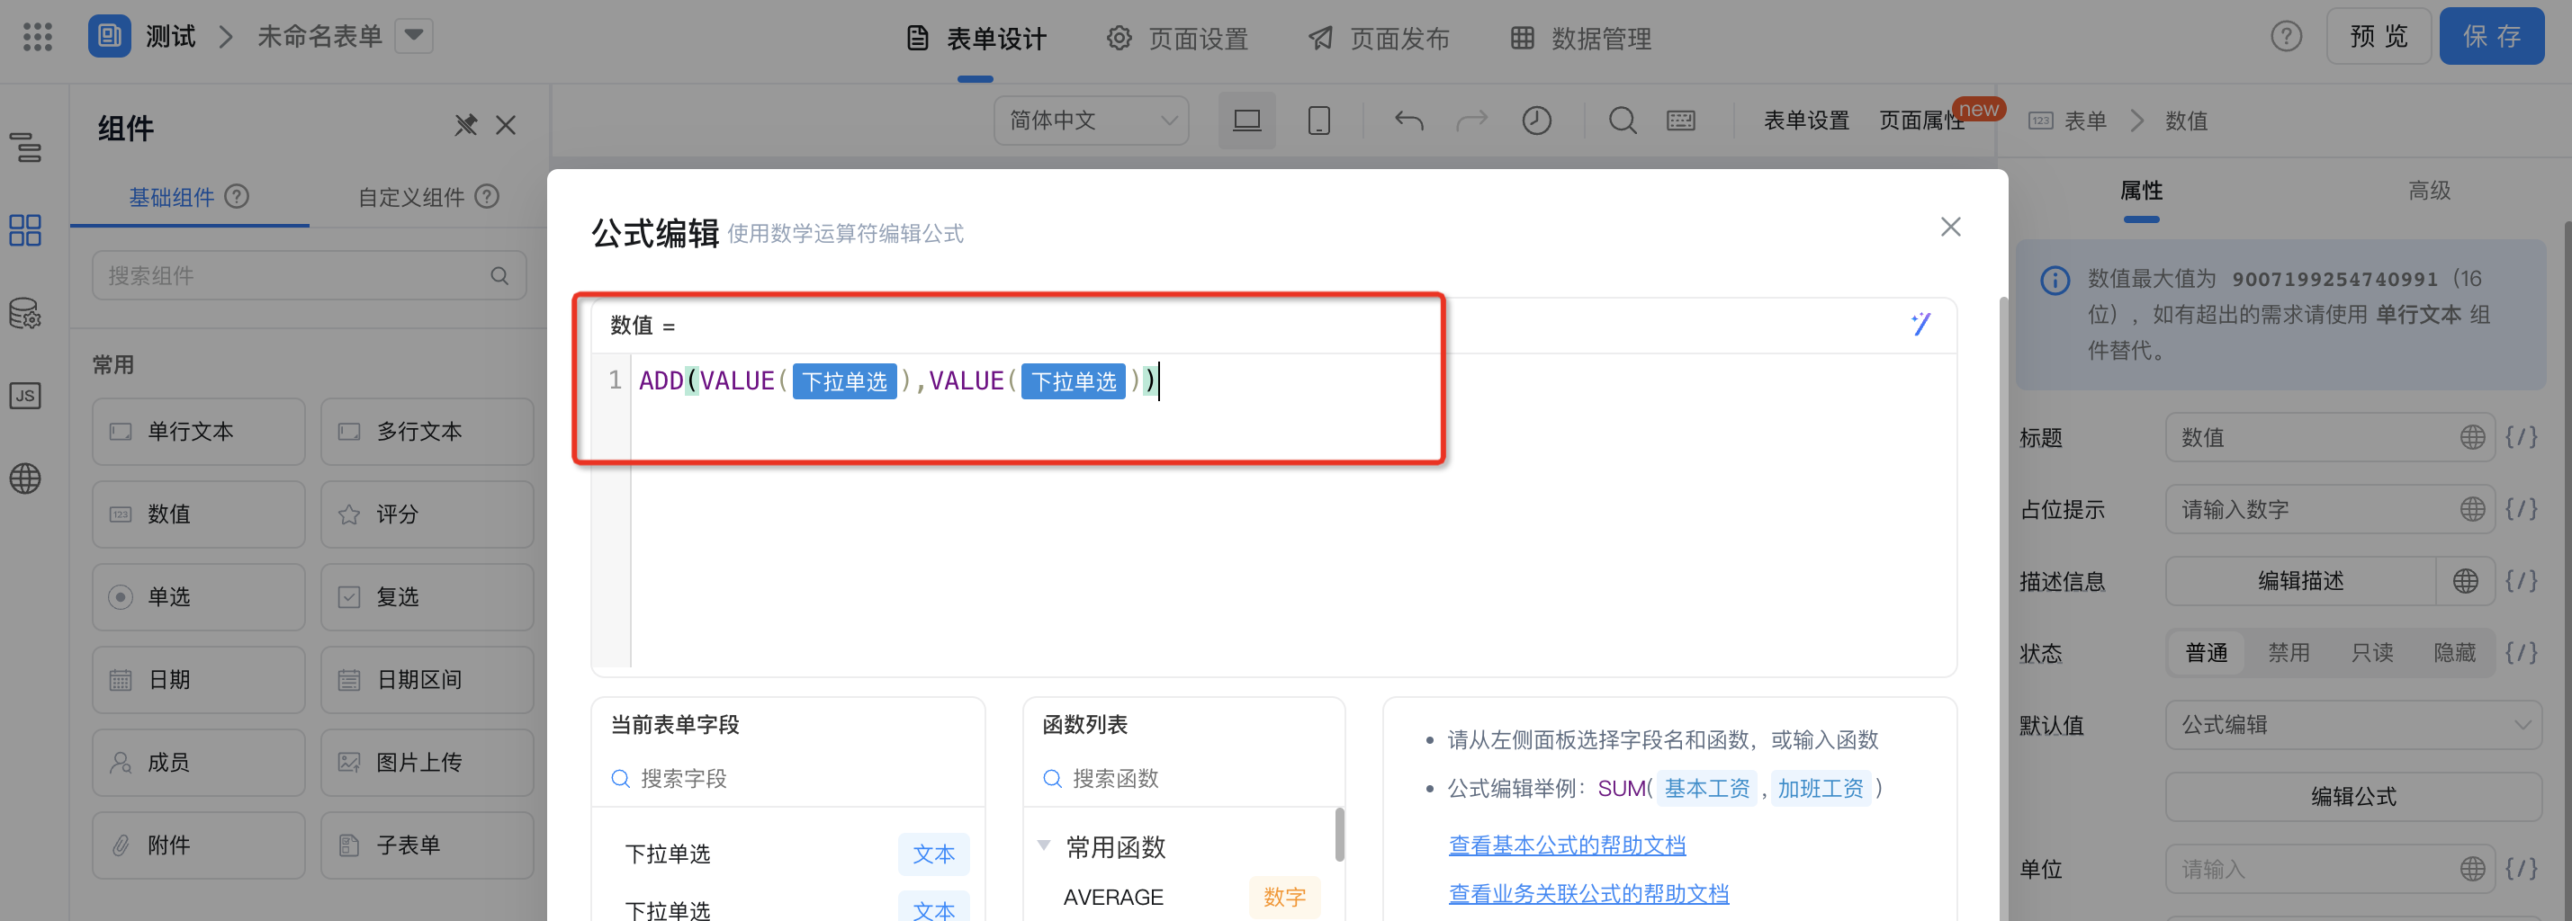Choose the 子表单 component
The width and height of the screenshot is (2572, 921).
tap(427, 845)
